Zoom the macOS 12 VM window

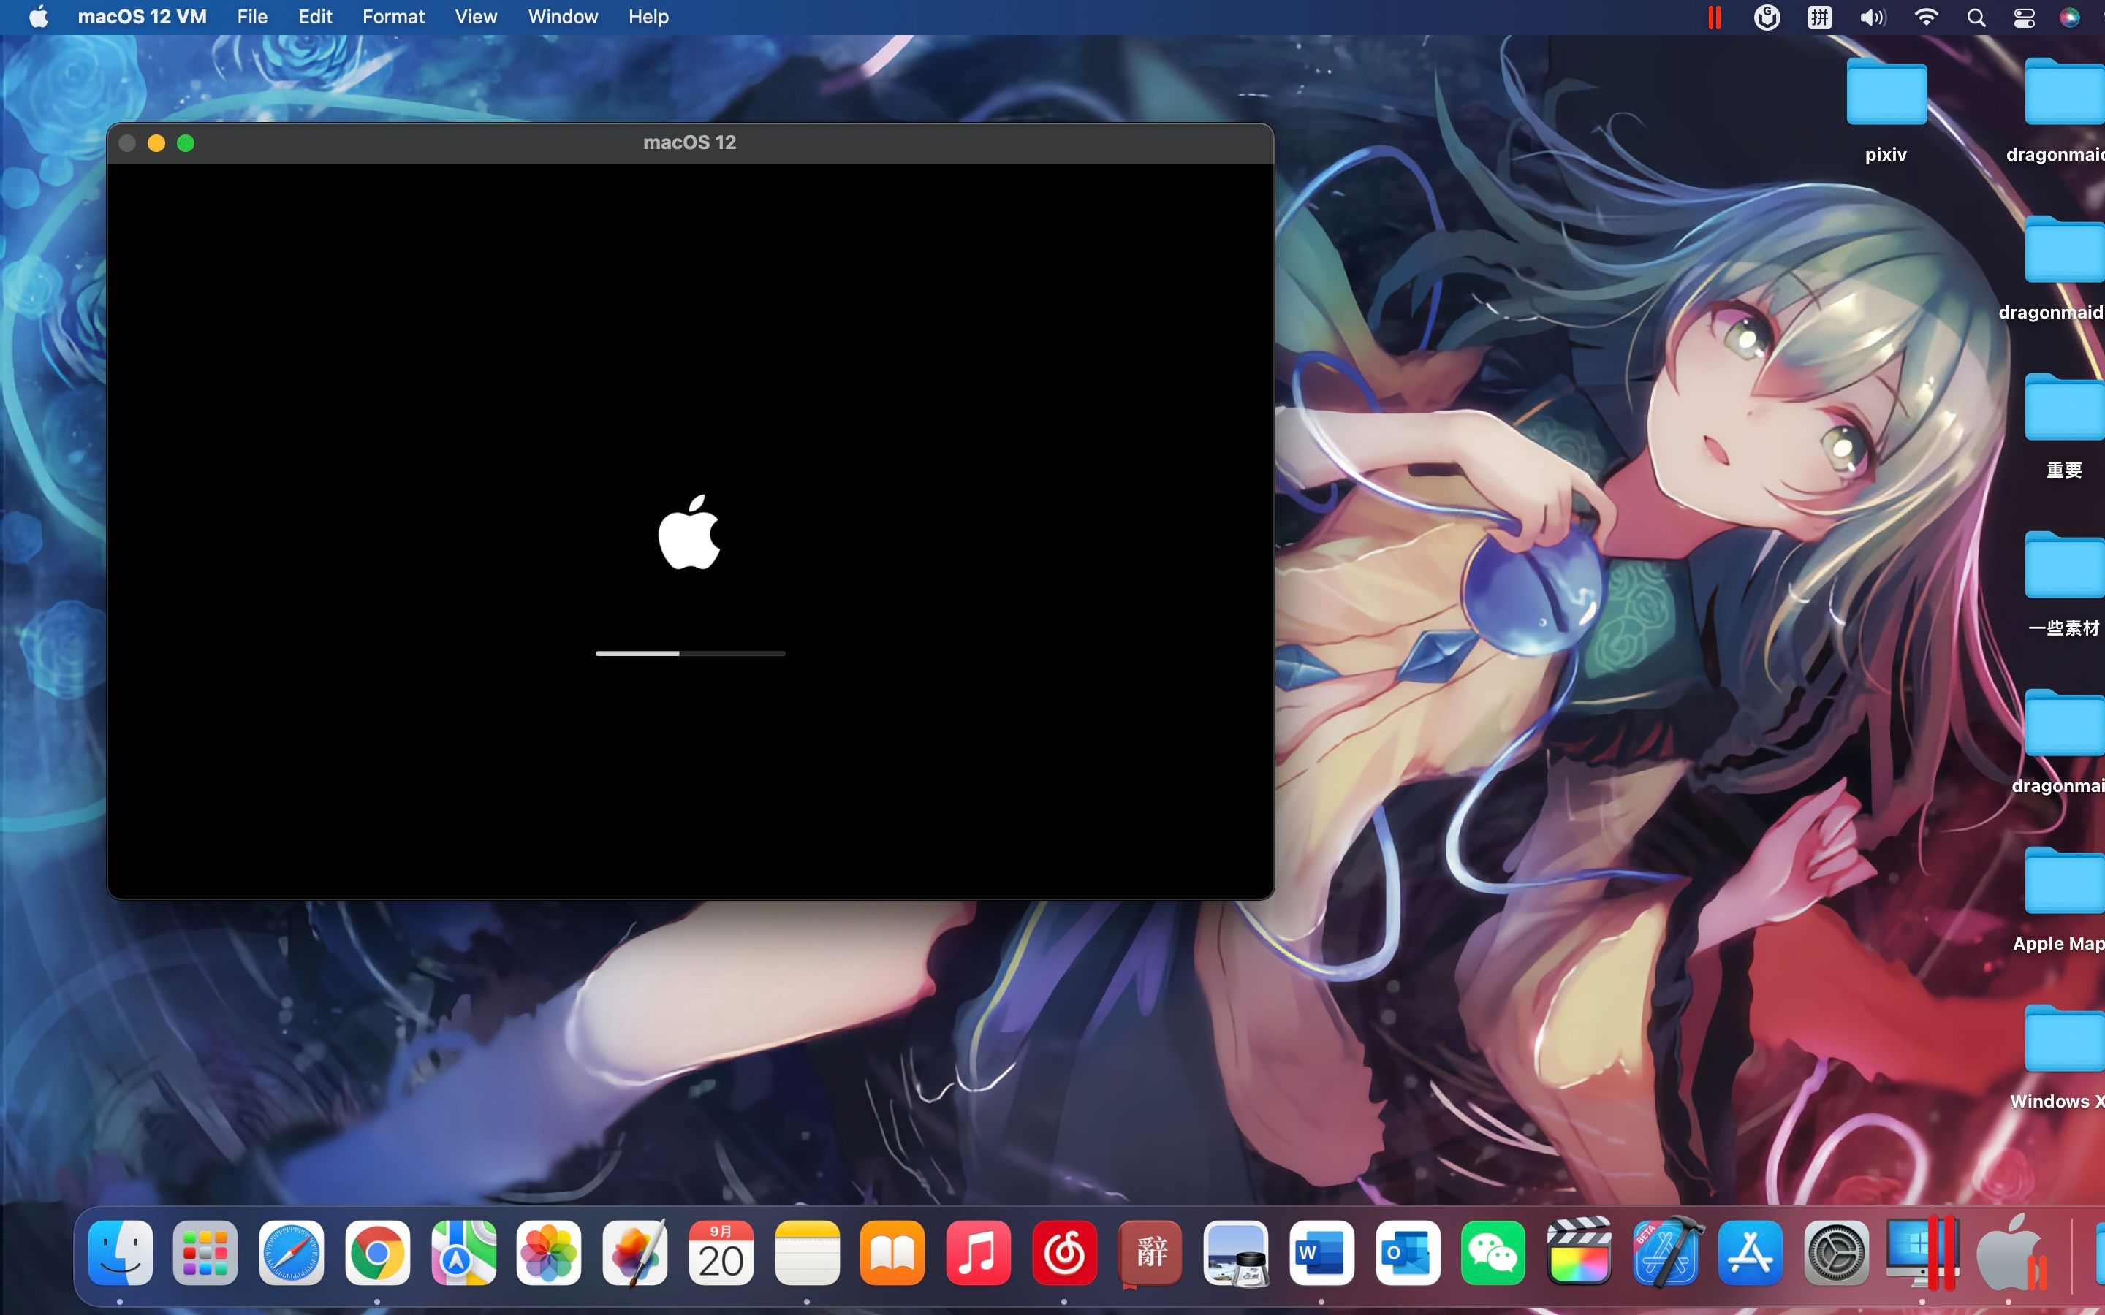tap(186, 143)
